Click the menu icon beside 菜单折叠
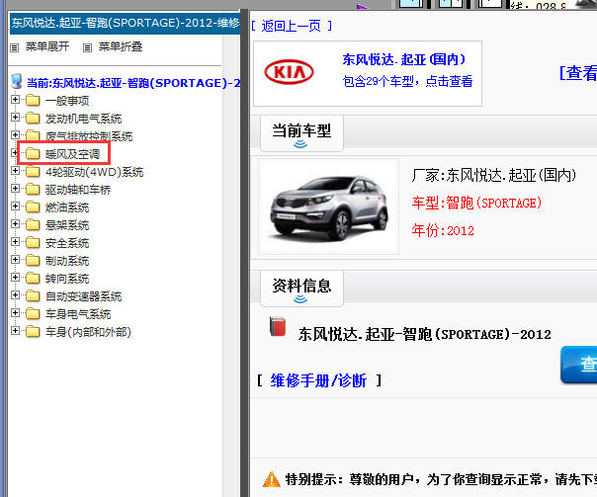The width and height of the screenshot is (597, 497). click(88, 47)
